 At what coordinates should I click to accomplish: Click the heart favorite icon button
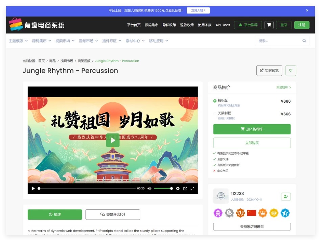291,71
